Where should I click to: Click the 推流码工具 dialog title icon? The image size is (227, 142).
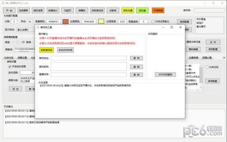38,27
